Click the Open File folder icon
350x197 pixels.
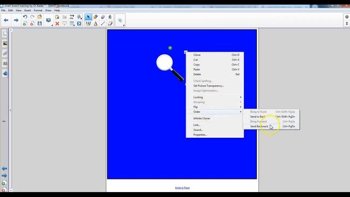39,17
